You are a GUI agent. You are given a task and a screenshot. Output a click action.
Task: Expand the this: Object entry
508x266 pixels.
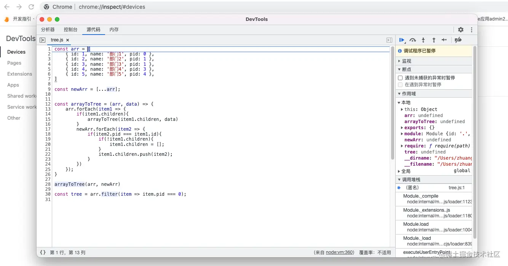point(402,109)
